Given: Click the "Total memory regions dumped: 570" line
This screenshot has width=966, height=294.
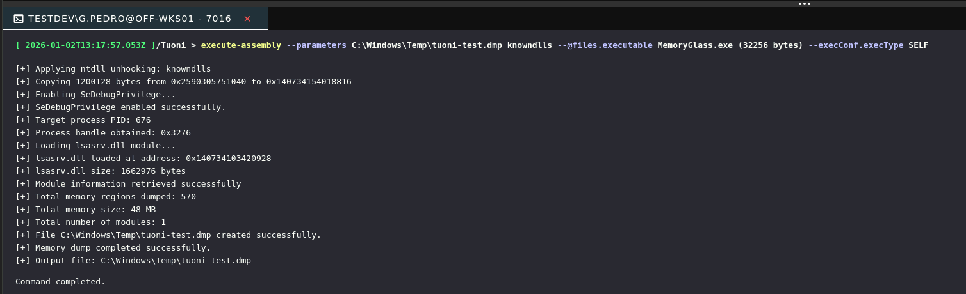Looking at the screenshot, I should 106,197.
